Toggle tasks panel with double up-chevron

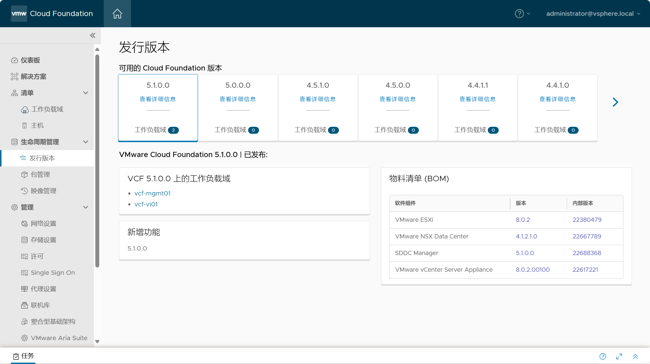pos(635,356)
